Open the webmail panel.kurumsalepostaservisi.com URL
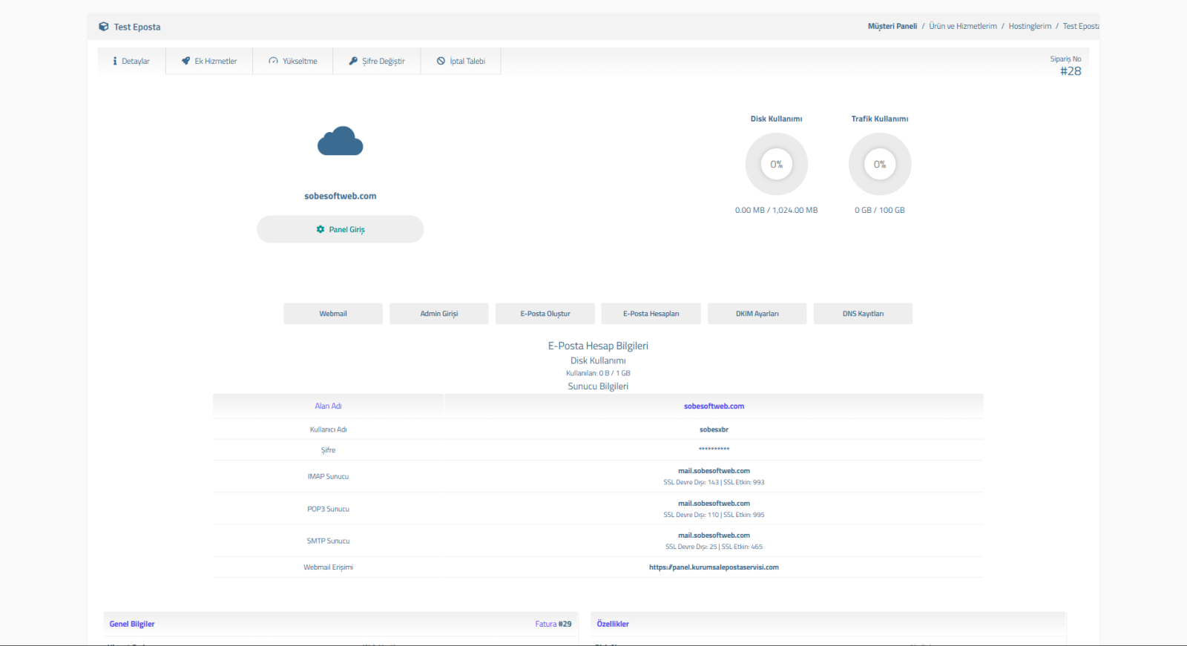 point(714,567)
